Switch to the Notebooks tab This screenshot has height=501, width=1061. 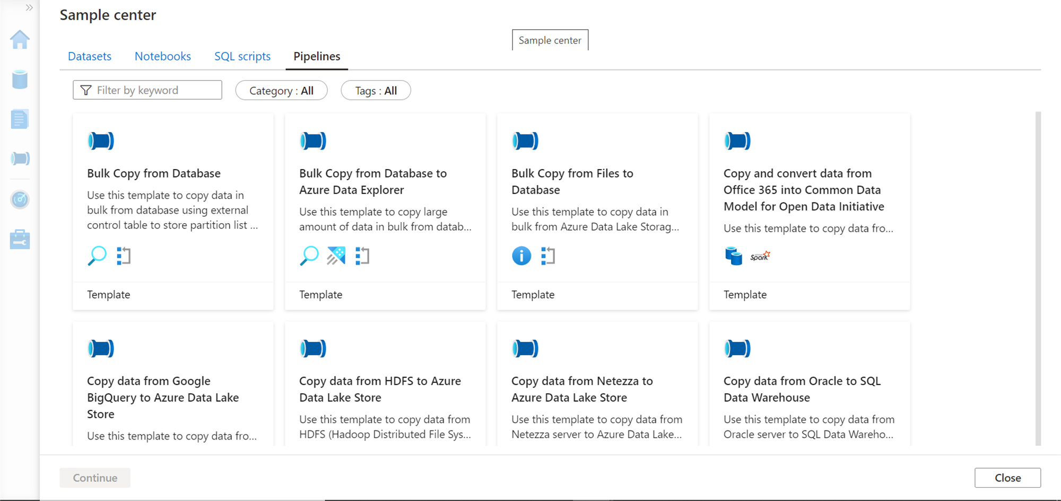coord(162,56)
